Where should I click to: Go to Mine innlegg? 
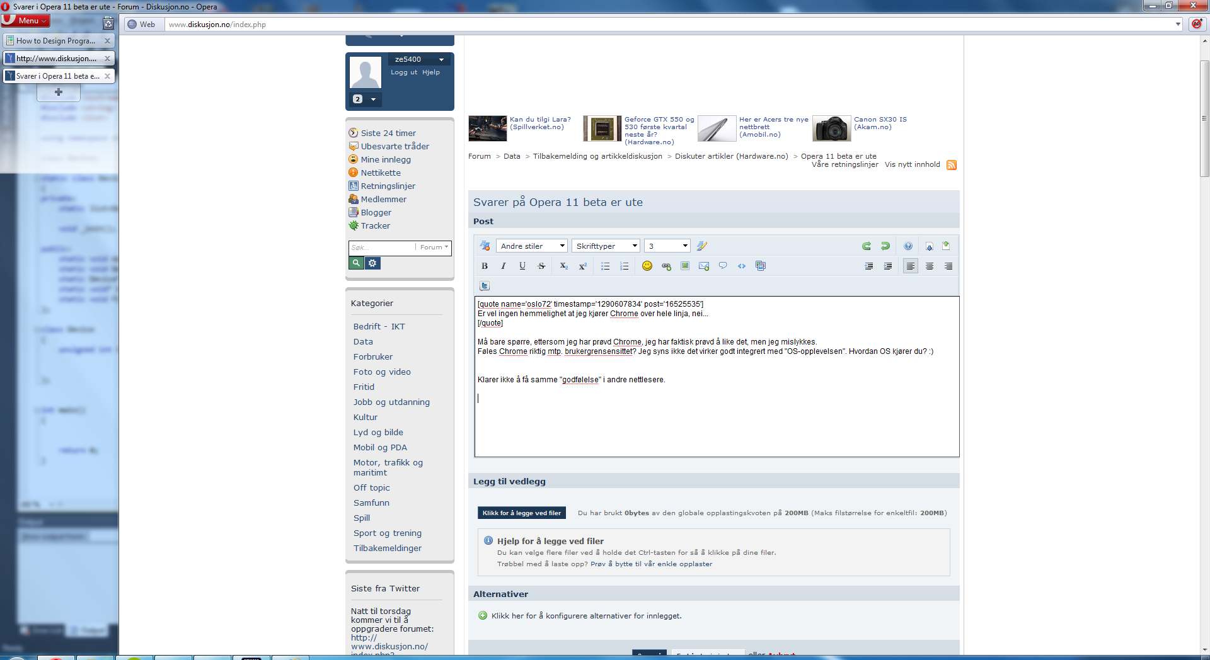(x=386, y=160)
